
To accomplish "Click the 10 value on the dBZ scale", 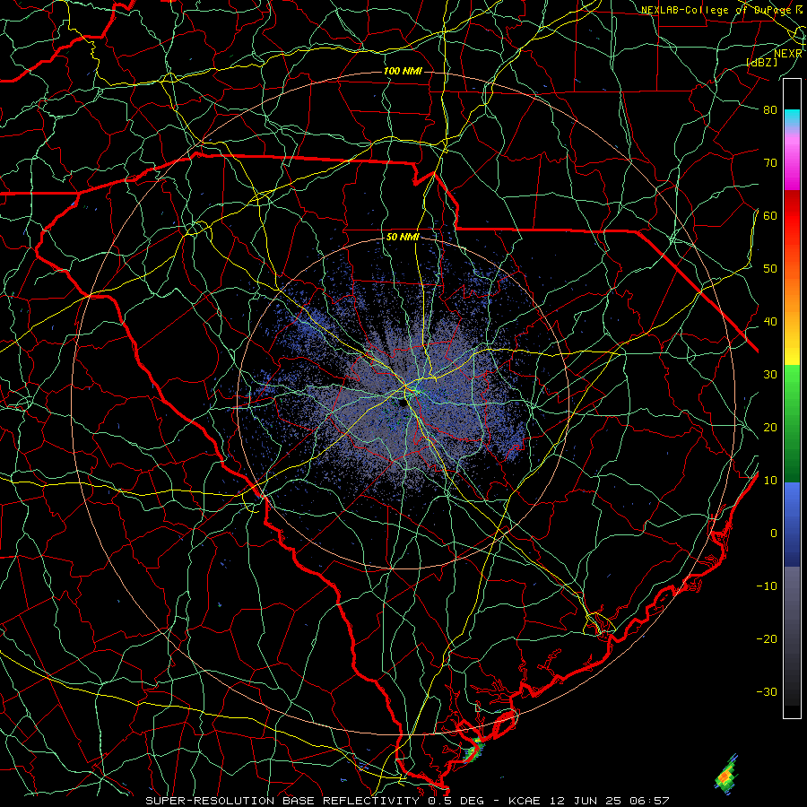I will click(x=770, y=481).
